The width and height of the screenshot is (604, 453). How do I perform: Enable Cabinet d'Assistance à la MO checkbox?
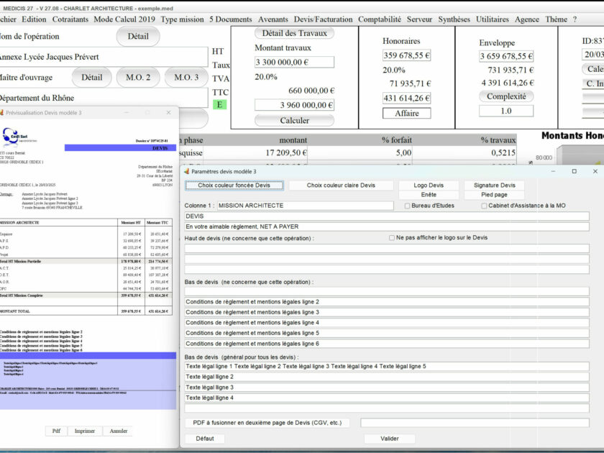click(484, 206)
